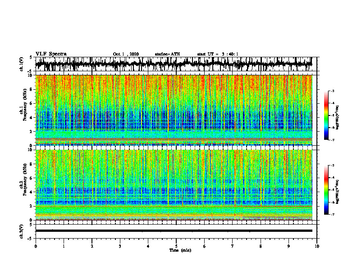357x276 pixels.
Task: Click the "-3" label on ch.1 color bar
Action: 333,91
